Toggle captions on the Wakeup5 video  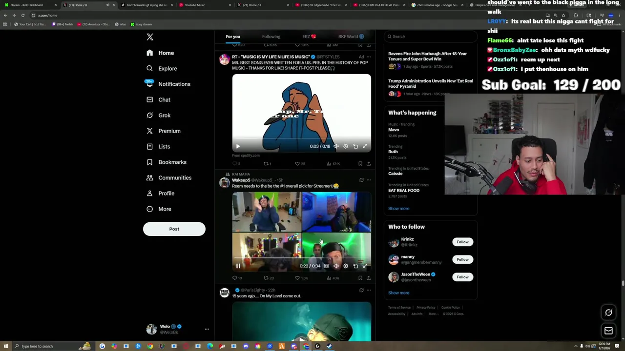pos(327,266)
